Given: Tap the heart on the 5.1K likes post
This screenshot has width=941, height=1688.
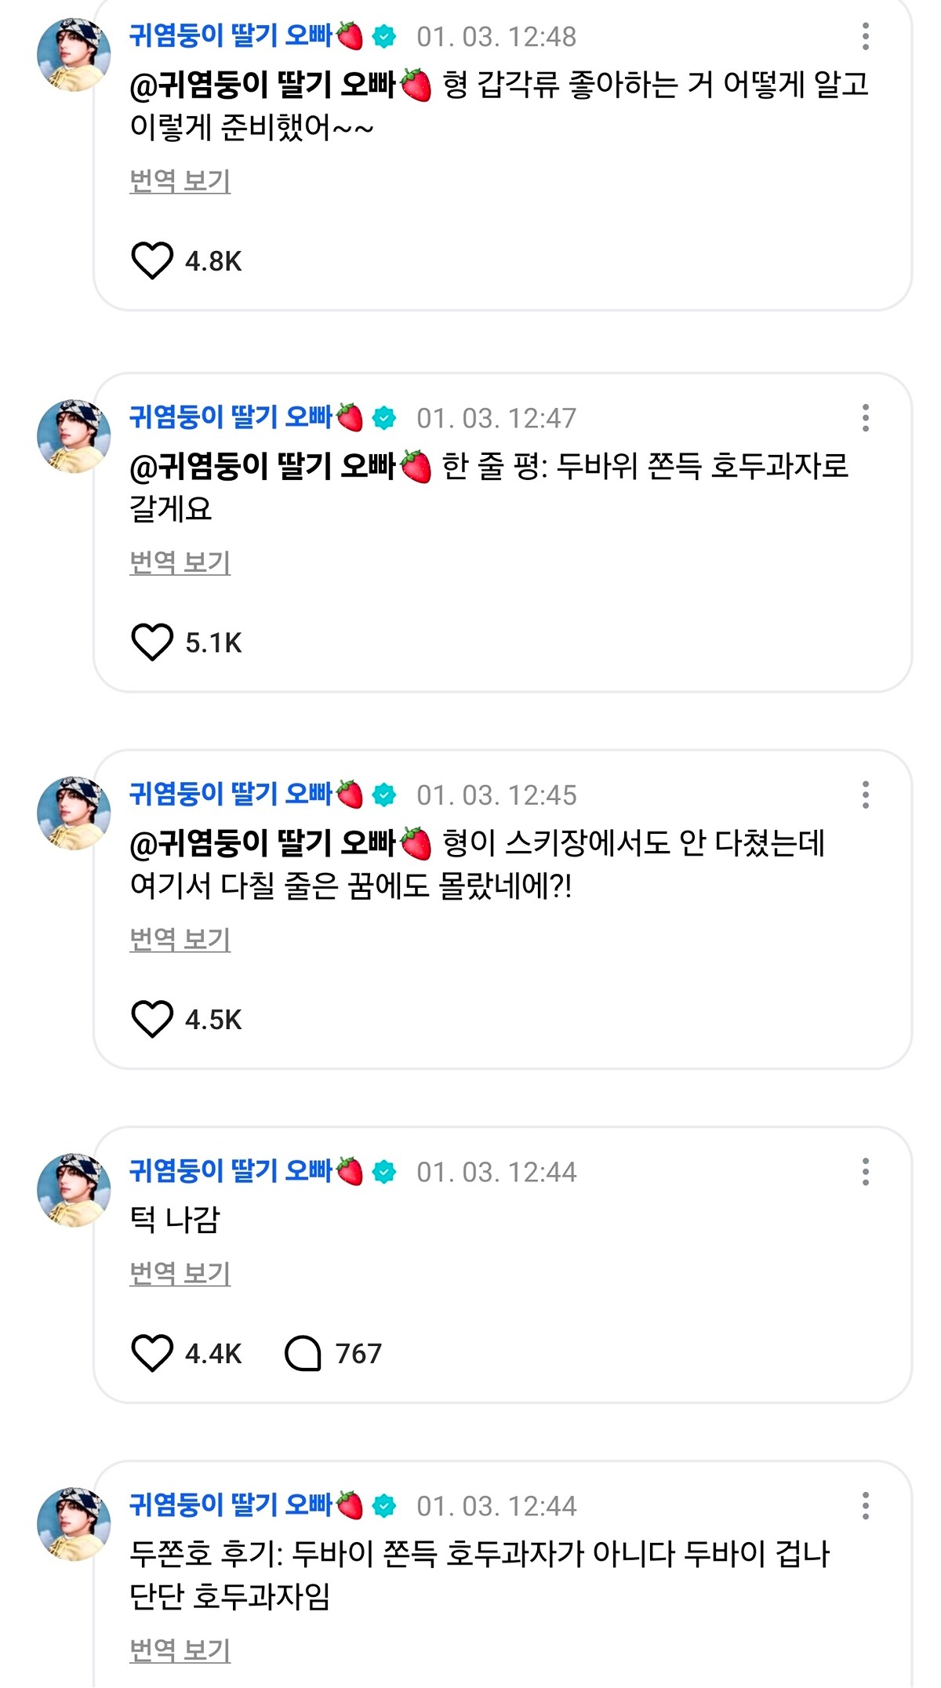Looking at the screenshot, I should click(151, 642).
